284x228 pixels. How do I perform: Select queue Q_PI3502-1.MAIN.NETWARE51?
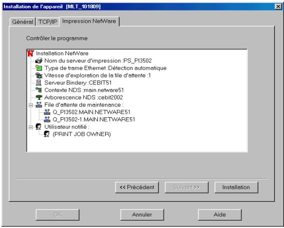[94, 119]
